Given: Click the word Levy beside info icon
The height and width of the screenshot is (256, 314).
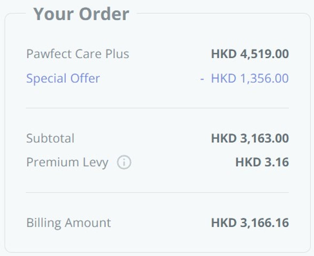Looking at the screenshot, I should click(96, 162).
